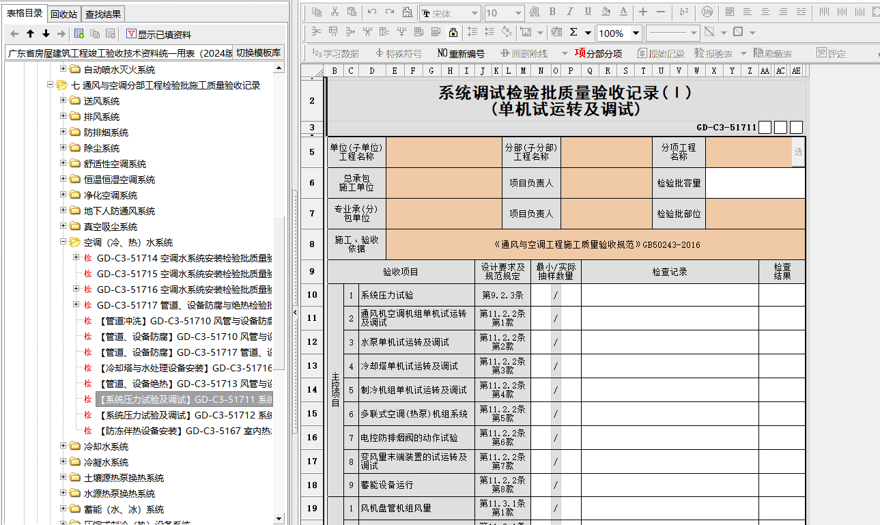Click the move down arrow icon

46,33
